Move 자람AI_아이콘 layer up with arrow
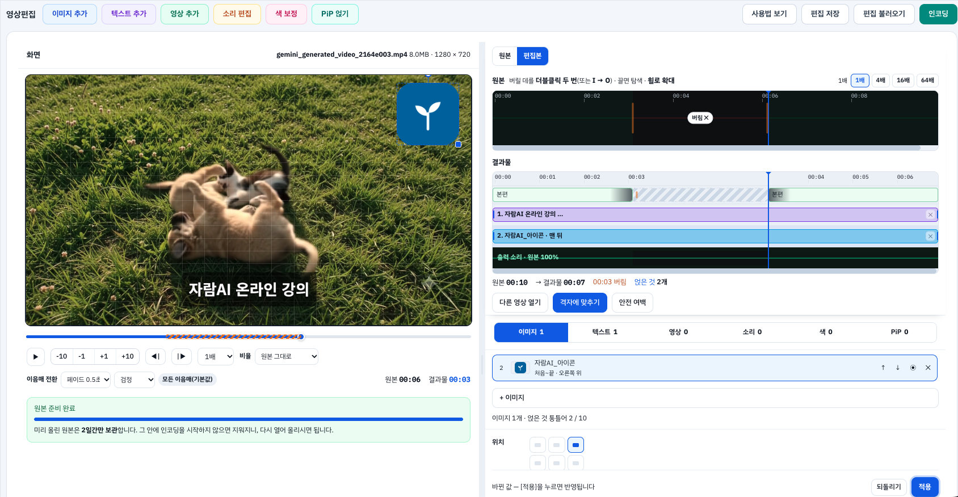Viewport: 958px width, 497px height. [x=883, y=368]
